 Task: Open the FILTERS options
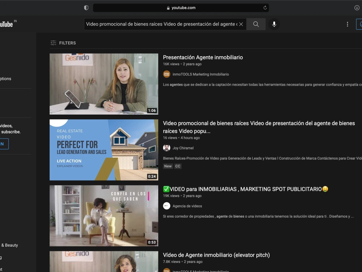(63, 43)
